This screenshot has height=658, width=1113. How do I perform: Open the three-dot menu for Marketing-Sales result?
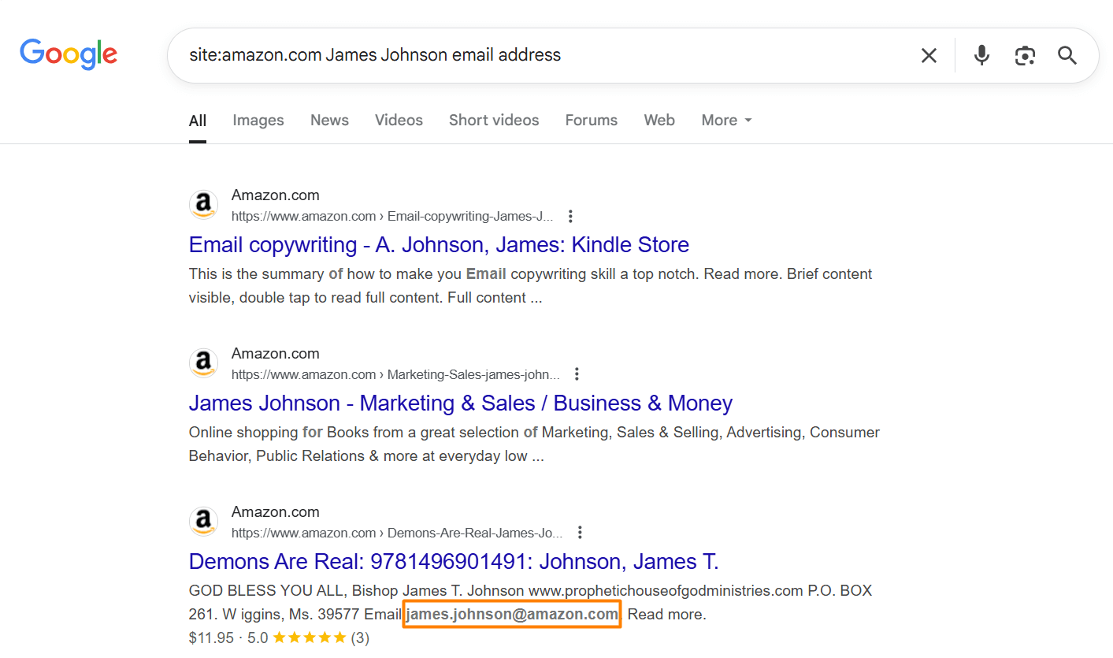pyautogui.click(x=577, y=374)
